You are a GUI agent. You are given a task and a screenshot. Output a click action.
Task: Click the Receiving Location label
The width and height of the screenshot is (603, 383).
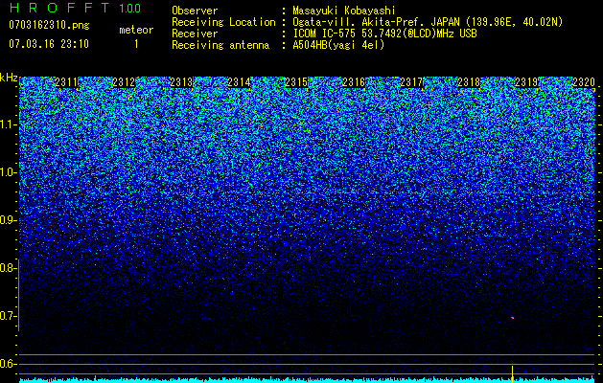(223, 22)
